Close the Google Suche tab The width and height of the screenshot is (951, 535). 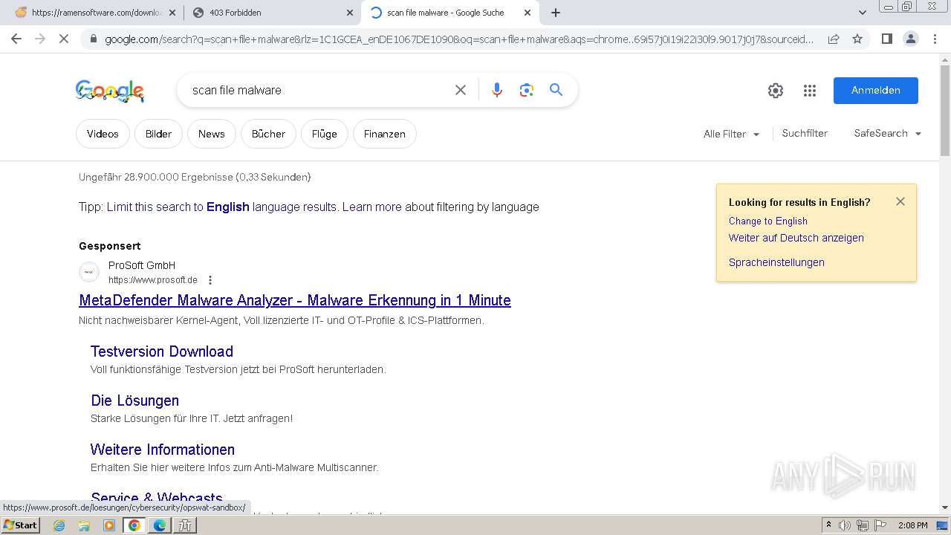pyautogui.click(x=528, y=13)
